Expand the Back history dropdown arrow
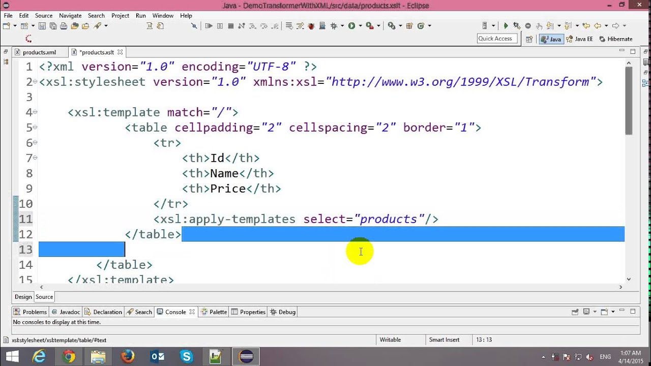 tap(606, 25)
